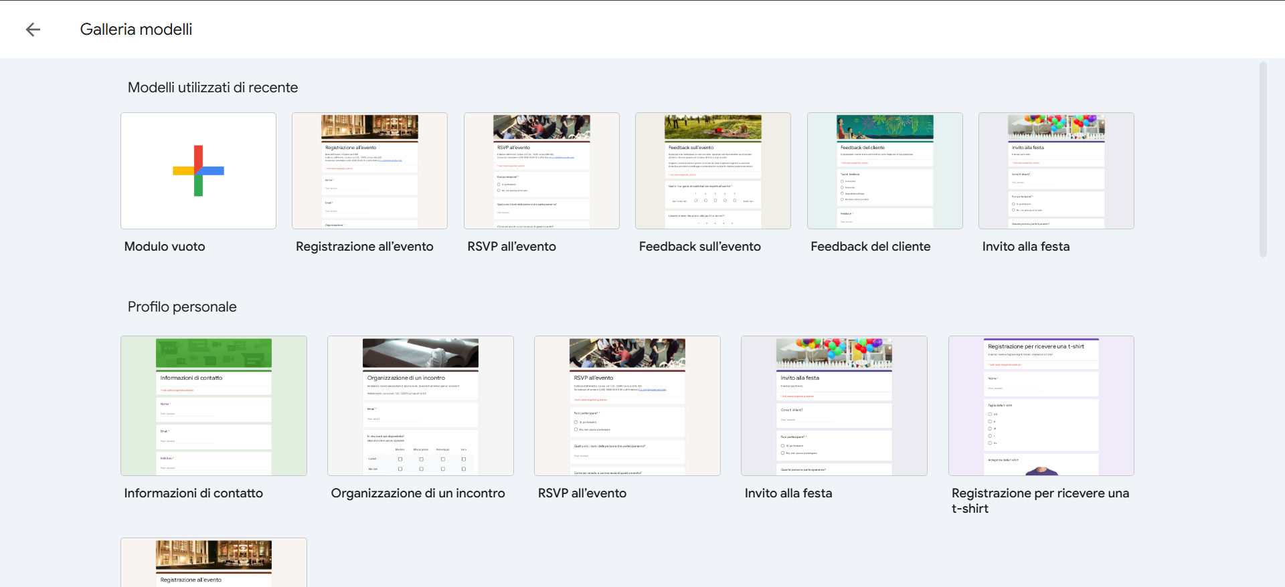The width and height of the screenshot is (1285, 587).
Task: Open Organizzazione di un incontro template thumbnail
Action: click(x=420, y=406)
